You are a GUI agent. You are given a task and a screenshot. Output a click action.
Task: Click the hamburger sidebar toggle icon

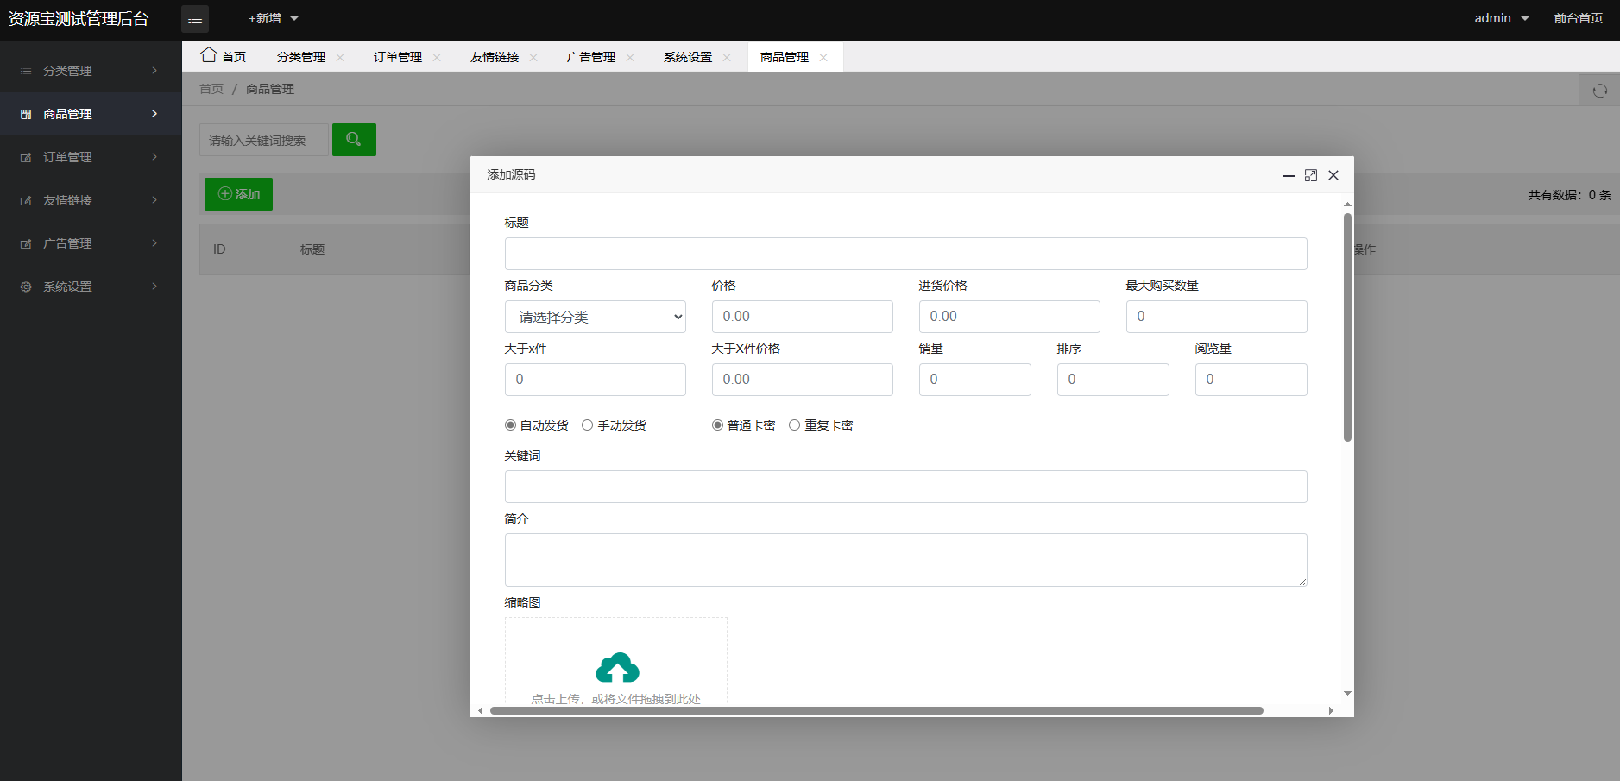[x=195, y=19]
